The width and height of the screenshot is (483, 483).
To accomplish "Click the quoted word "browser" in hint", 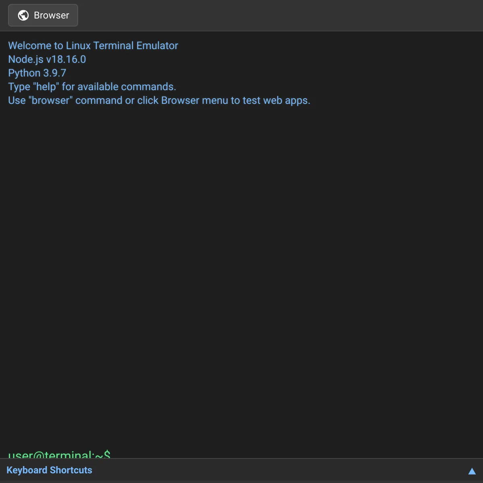I will click(x=51, y=100).
